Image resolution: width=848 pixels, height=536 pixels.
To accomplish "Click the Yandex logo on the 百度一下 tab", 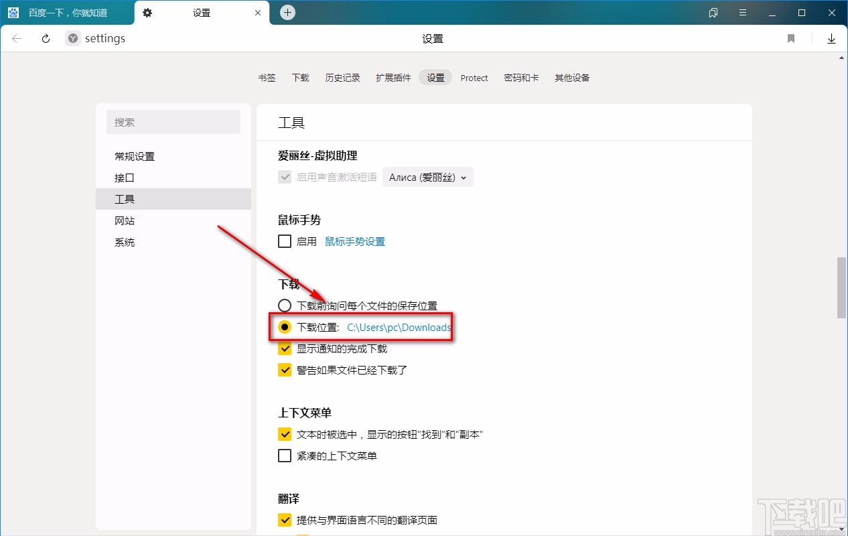I will tap(13, 12).
